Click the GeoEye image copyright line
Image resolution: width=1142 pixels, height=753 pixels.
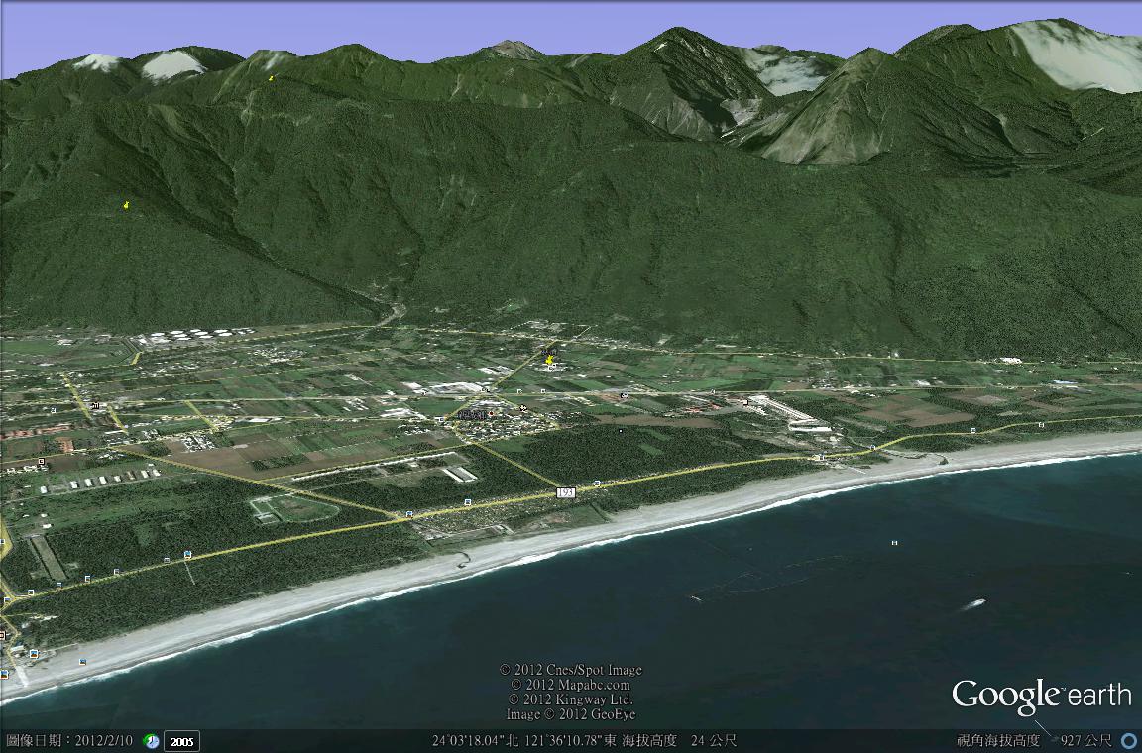(570, 714)
